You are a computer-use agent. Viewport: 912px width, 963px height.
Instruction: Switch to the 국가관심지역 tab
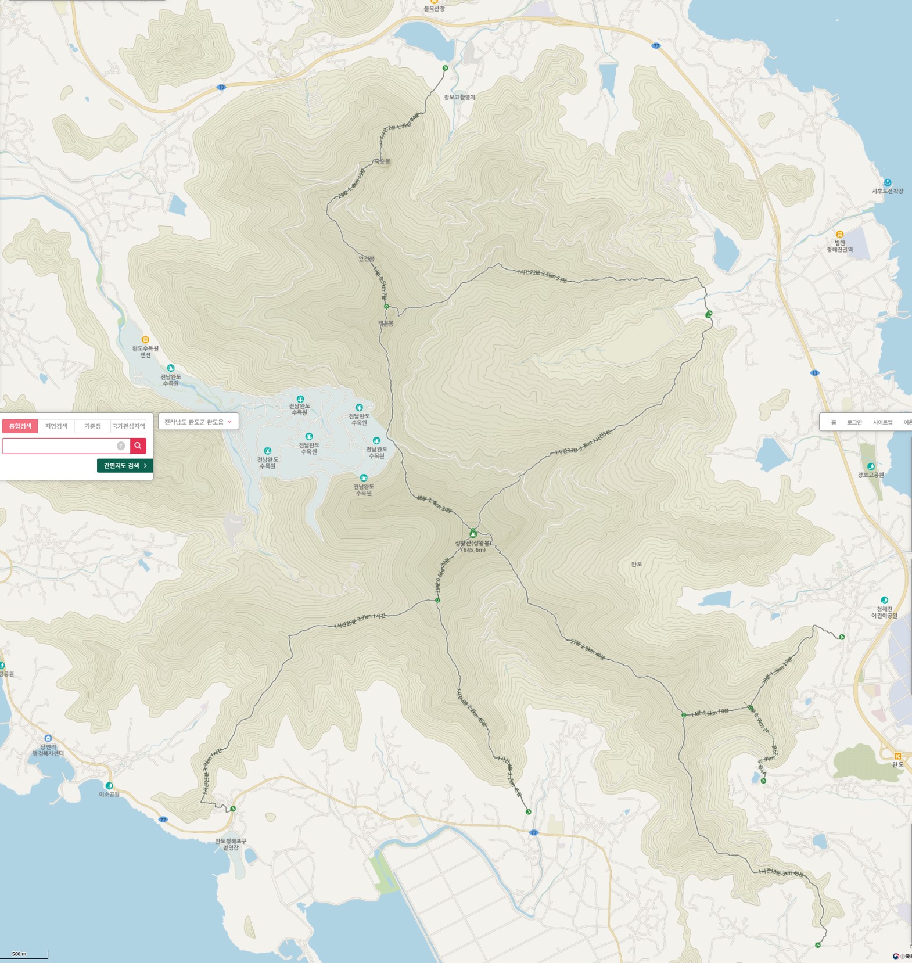[x=128, y=426]
